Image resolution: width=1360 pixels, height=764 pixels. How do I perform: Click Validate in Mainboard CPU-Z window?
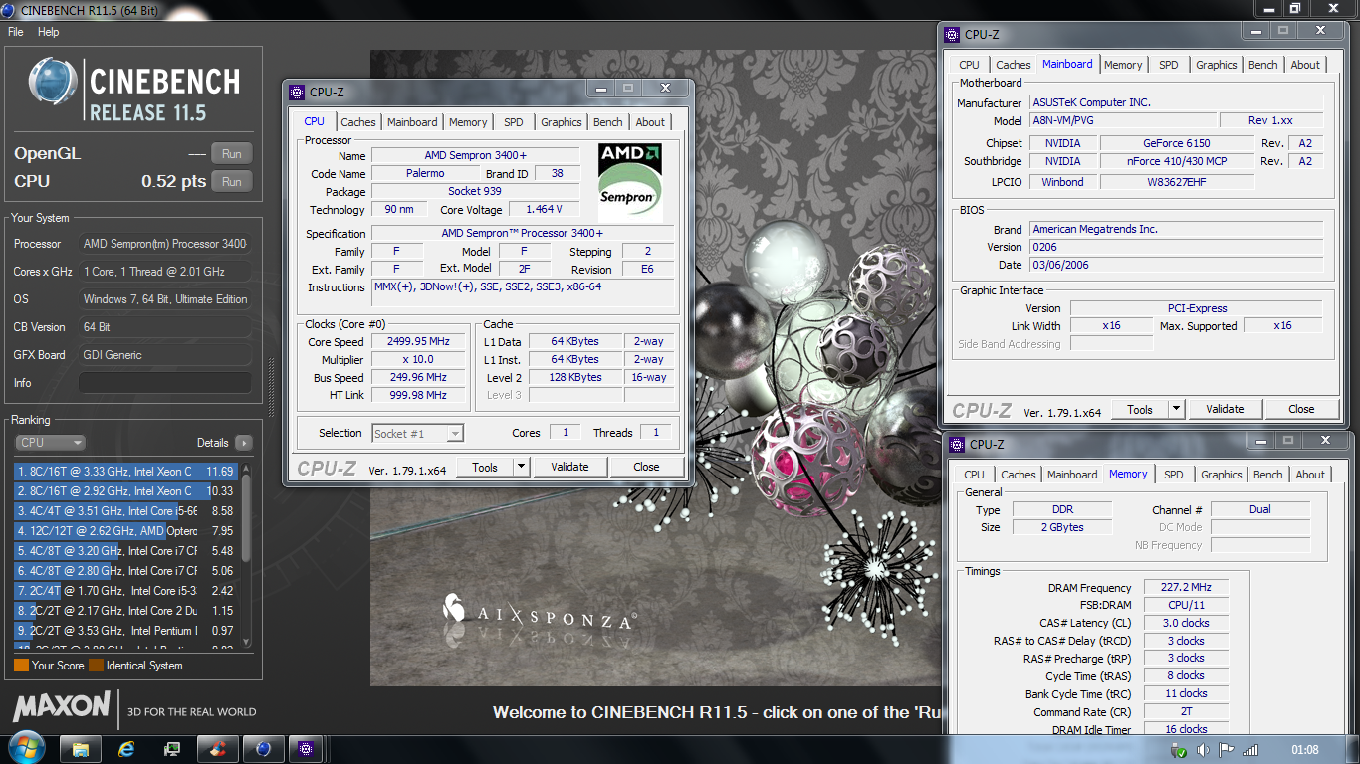pos(1225,409)
